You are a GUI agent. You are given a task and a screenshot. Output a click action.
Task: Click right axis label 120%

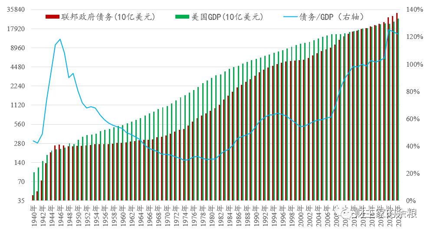415,37
